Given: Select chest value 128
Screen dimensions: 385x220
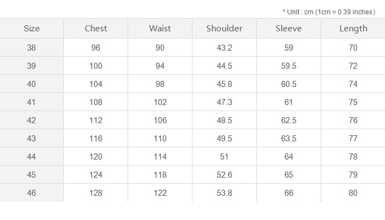Looking at the screenshot, I should [96, 193].
